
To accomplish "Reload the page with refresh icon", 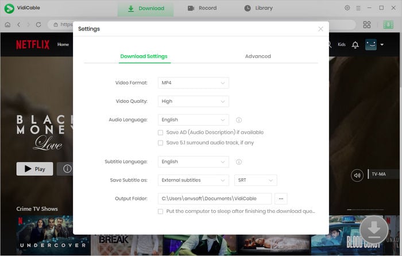I will coord(38,25).
